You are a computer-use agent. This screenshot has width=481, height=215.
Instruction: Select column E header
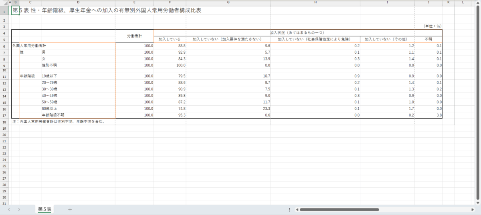pos(134,2)
